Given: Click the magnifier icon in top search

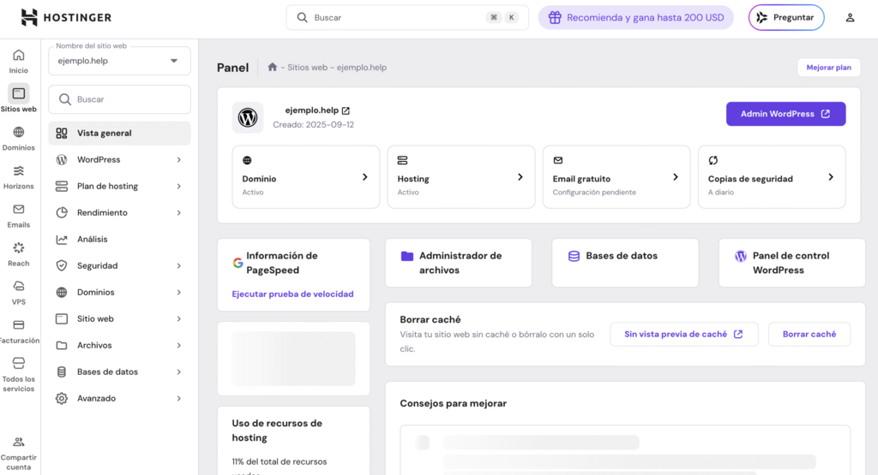Looking at the screenshot, I should click(x=302, y=17).
